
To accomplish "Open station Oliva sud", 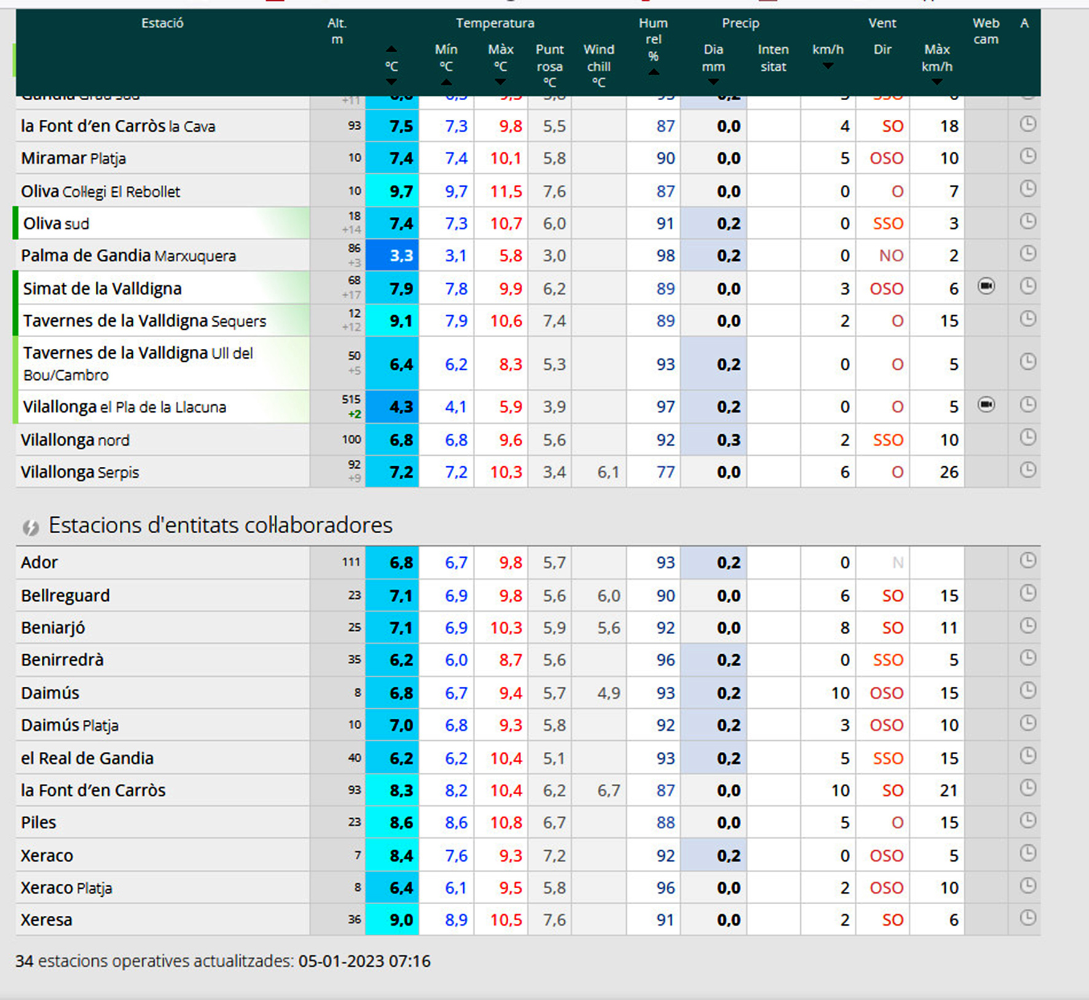I will click(x=56, y=224).
